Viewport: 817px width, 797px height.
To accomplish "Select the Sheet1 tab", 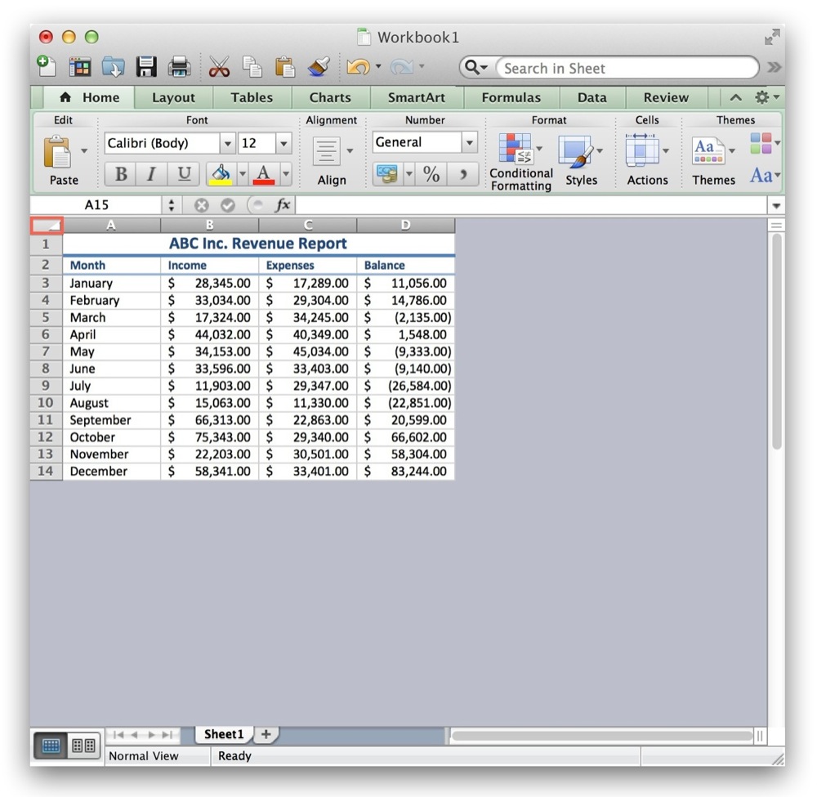I will click(224, 734).
